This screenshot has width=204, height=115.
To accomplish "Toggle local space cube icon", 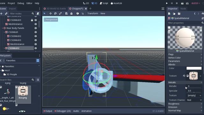I will [77, 13].
